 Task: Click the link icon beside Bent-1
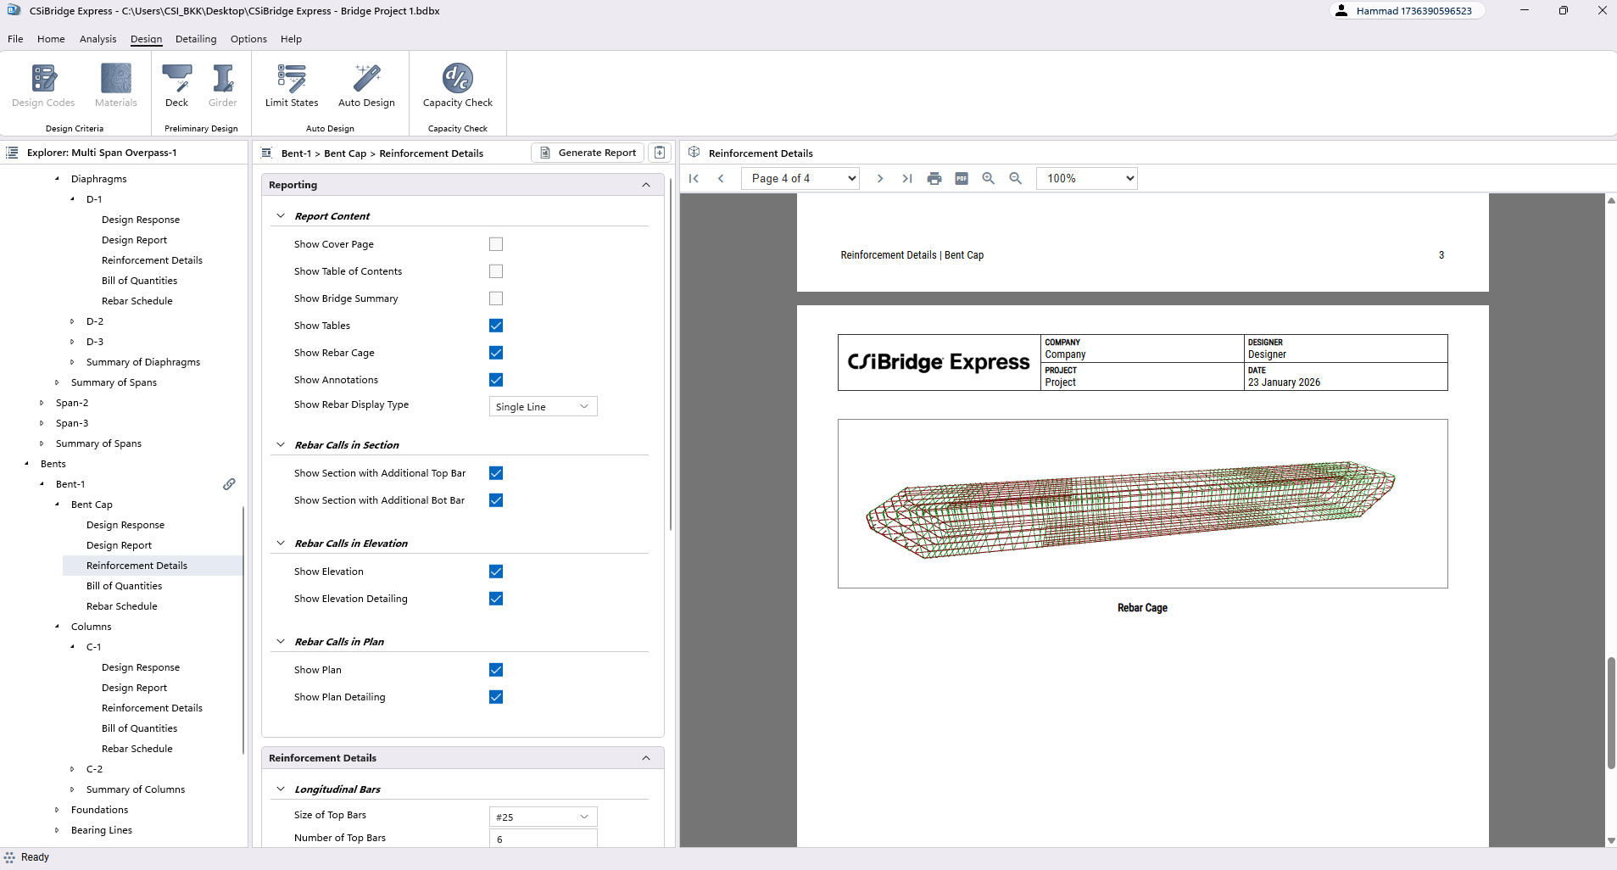tap(229, 484)
